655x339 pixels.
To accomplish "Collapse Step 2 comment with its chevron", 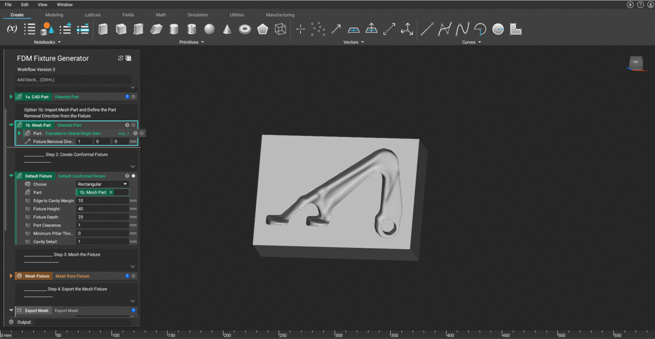I will click(133, 166).
